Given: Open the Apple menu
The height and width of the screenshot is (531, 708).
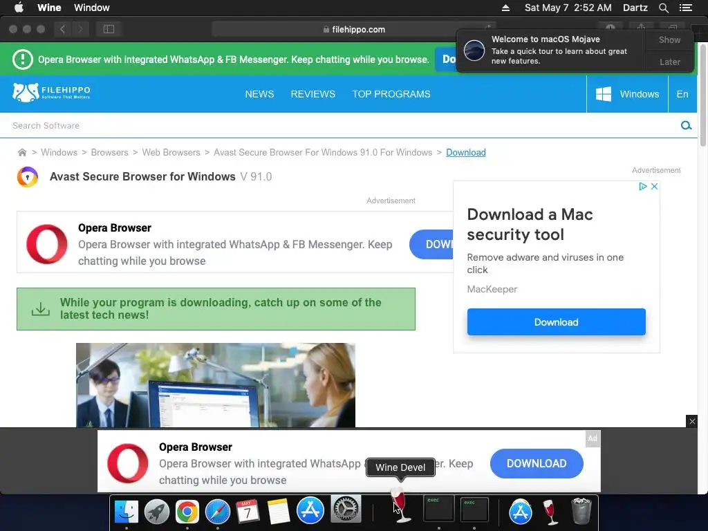Looking at the screenshot, I should (x=19, y=8).
